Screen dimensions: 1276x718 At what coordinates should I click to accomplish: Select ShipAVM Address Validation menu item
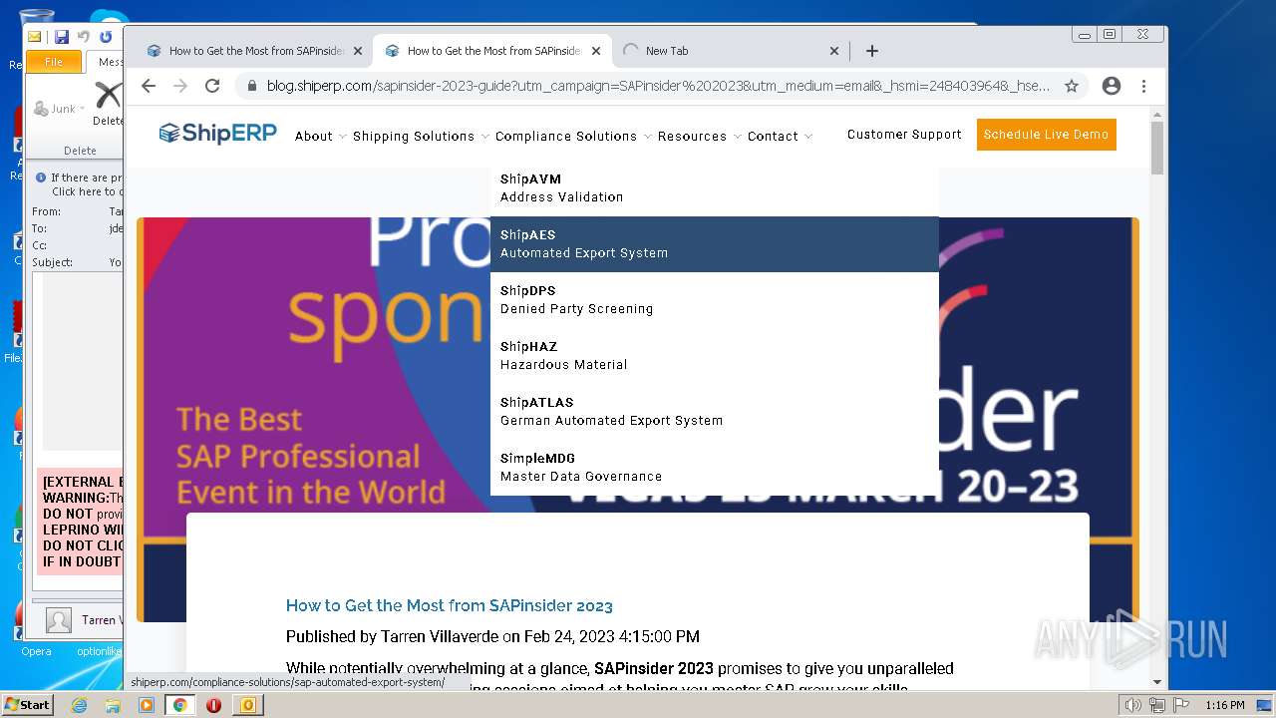coord(715,188)
